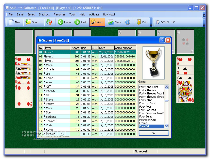Open the Activate menu

click(94, 14)
